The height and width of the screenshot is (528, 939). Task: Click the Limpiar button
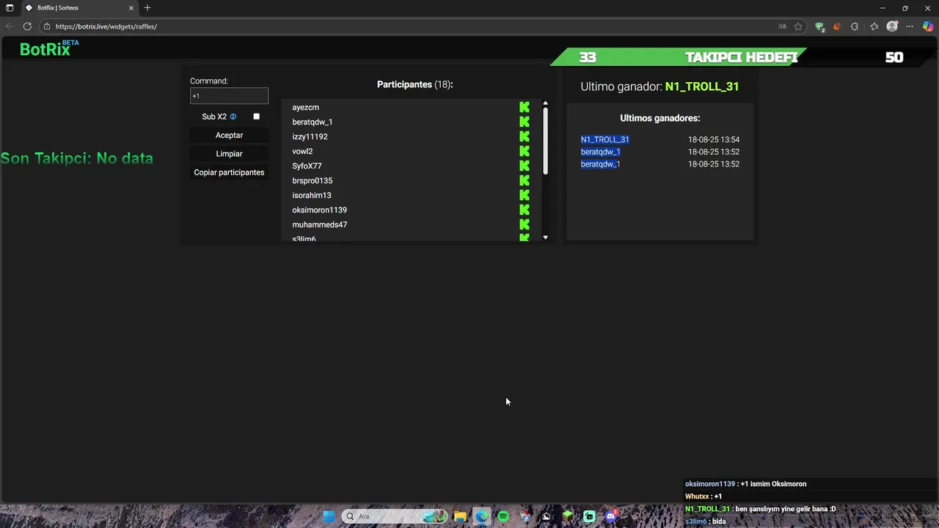[x=229, y=153]
